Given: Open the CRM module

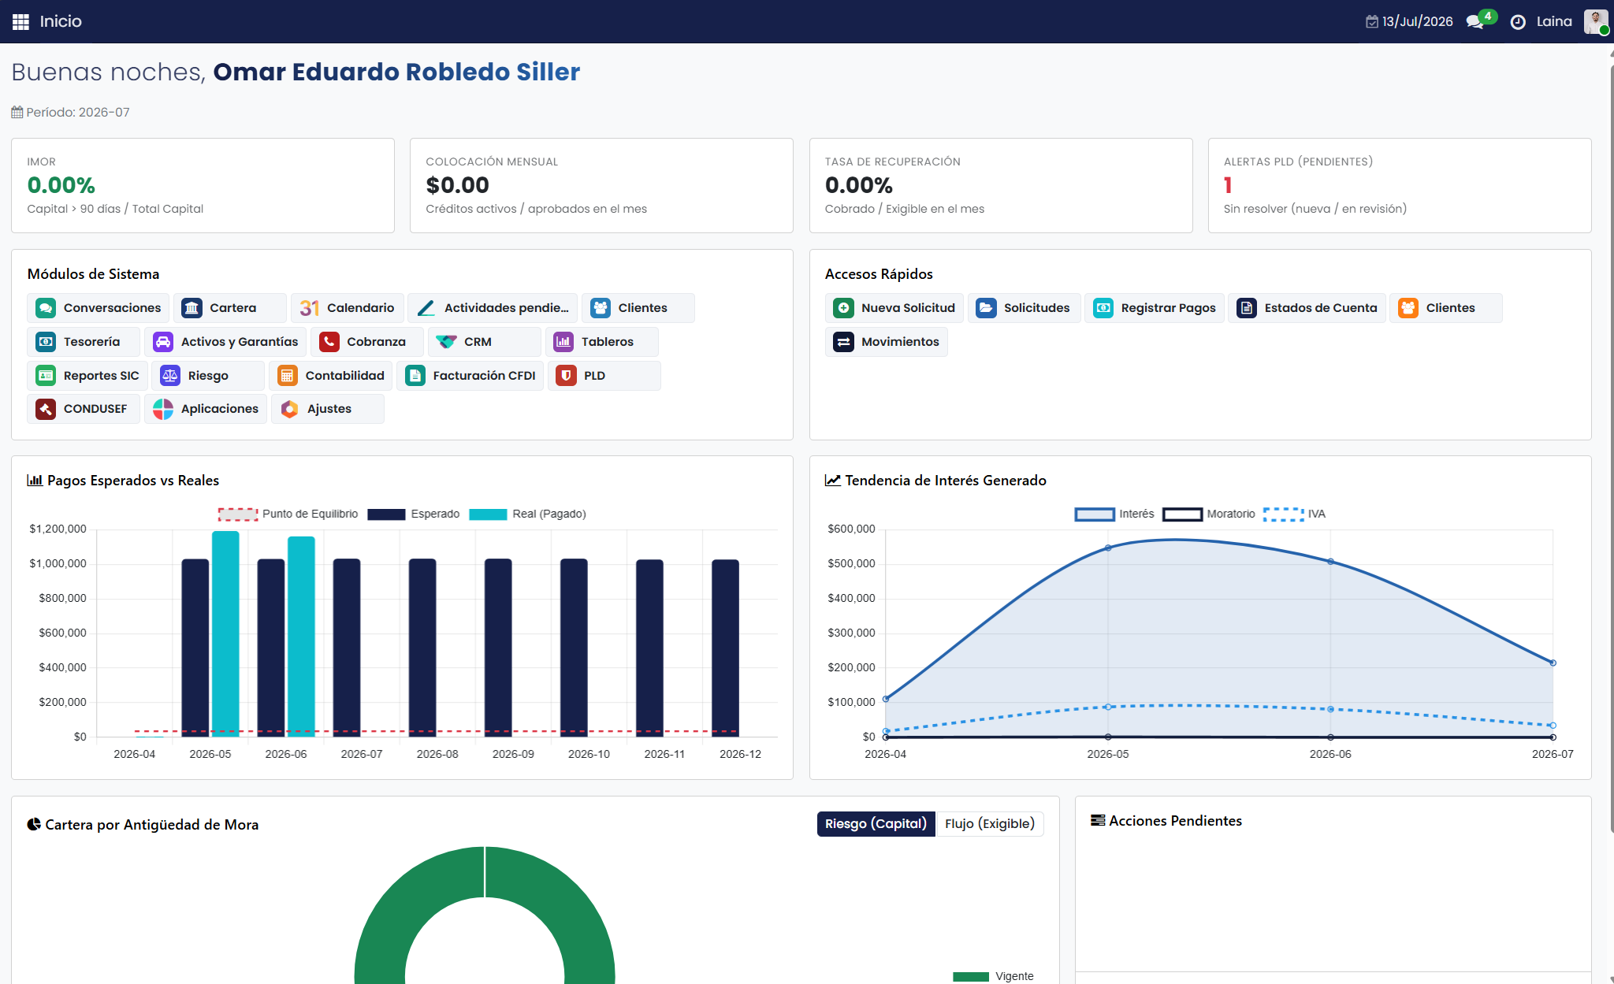Looking at the screenshot, I should point(484,342).
